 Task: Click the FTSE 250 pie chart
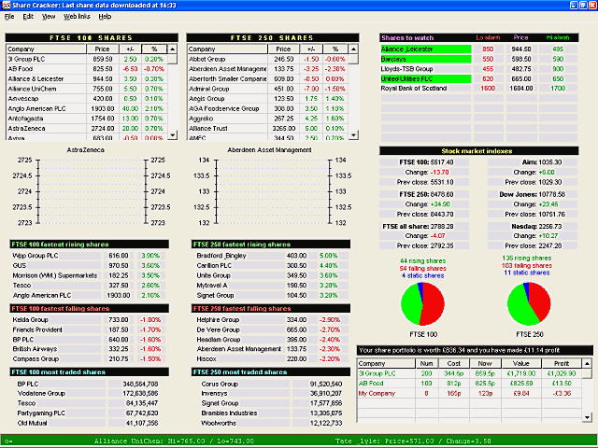(x=529, y=304)
